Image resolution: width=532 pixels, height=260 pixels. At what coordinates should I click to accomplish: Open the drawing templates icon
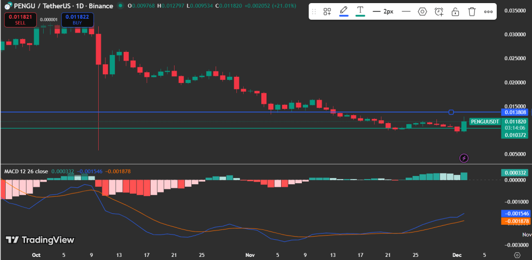click(x=327, y=11)
